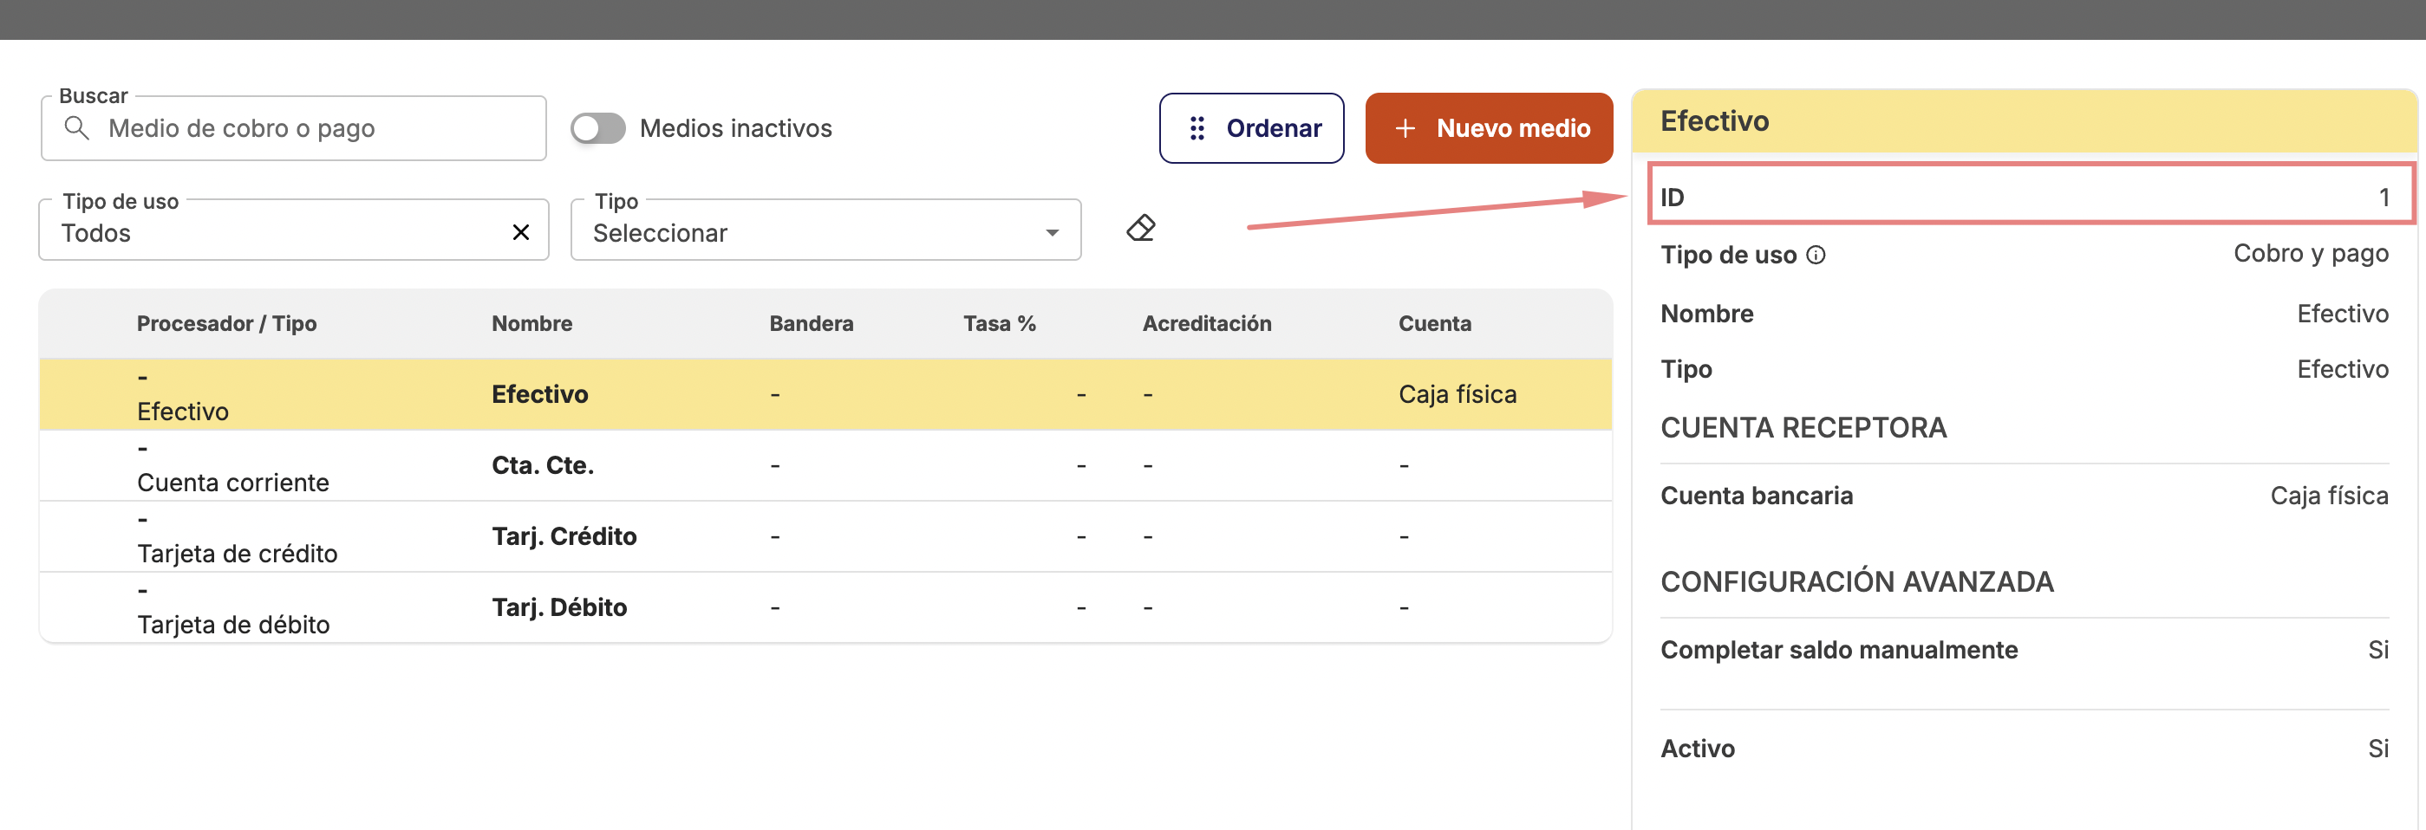Open the Tipo dropdown arrow
Image resolution: width=2426 pixels, height=830 pixels.
pos(1052,232)
